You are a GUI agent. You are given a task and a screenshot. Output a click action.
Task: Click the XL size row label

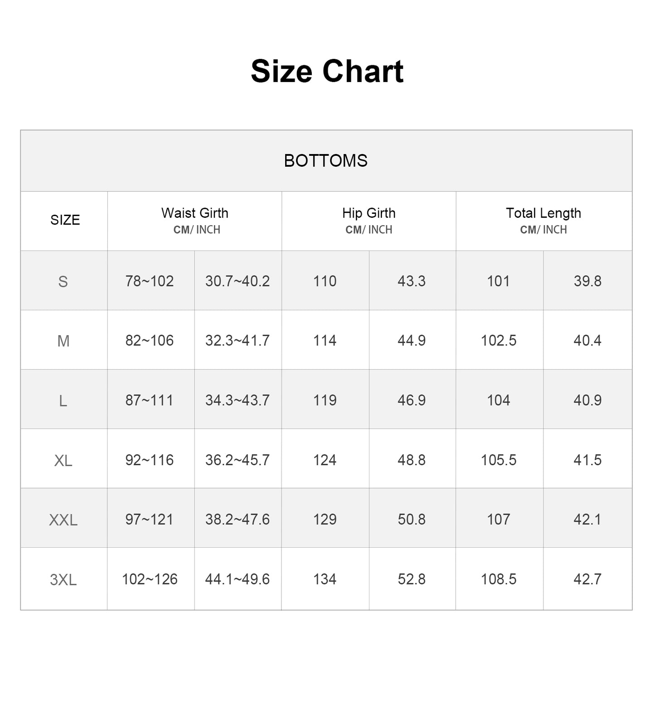pos(63,461)
